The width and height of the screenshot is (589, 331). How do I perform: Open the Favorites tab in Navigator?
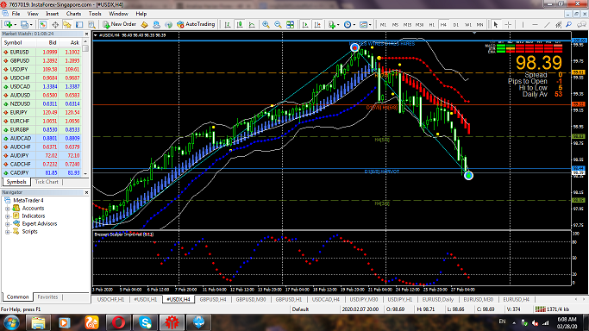click(47, 297)
